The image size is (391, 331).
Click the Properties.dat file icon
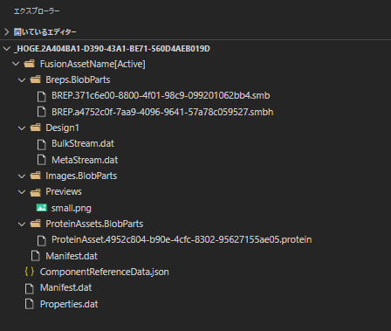tap(30, 304)
